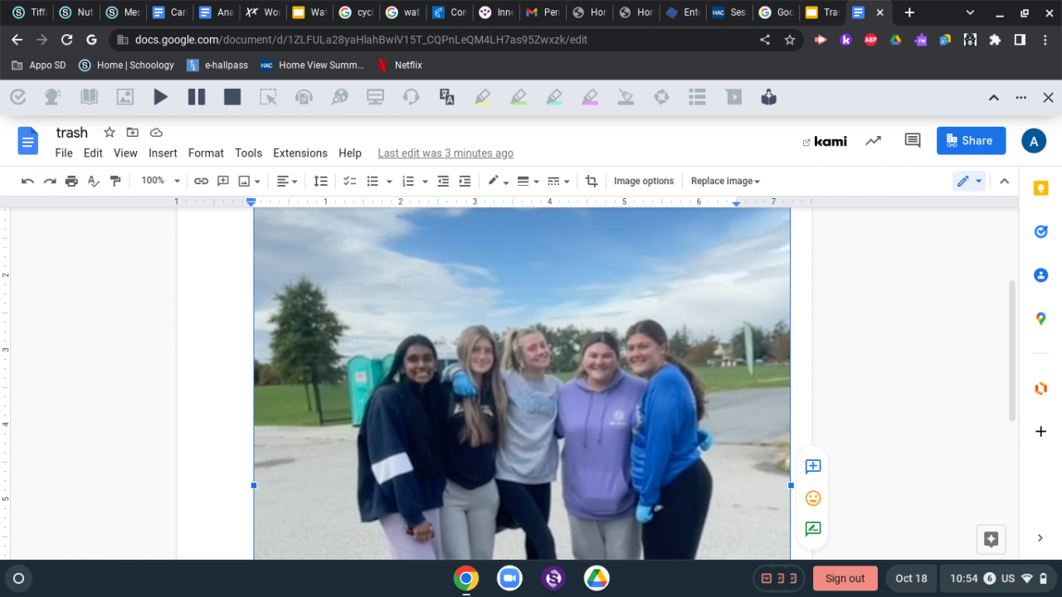The image size is (1062, 597).
Task: See document cloud save status
Action: [x=156, y=133]
